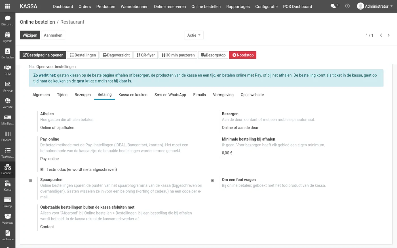This screenshot has width=397, height=248.
Task: Open Voorraad app in sidebar
Action: tap(8, 219)
